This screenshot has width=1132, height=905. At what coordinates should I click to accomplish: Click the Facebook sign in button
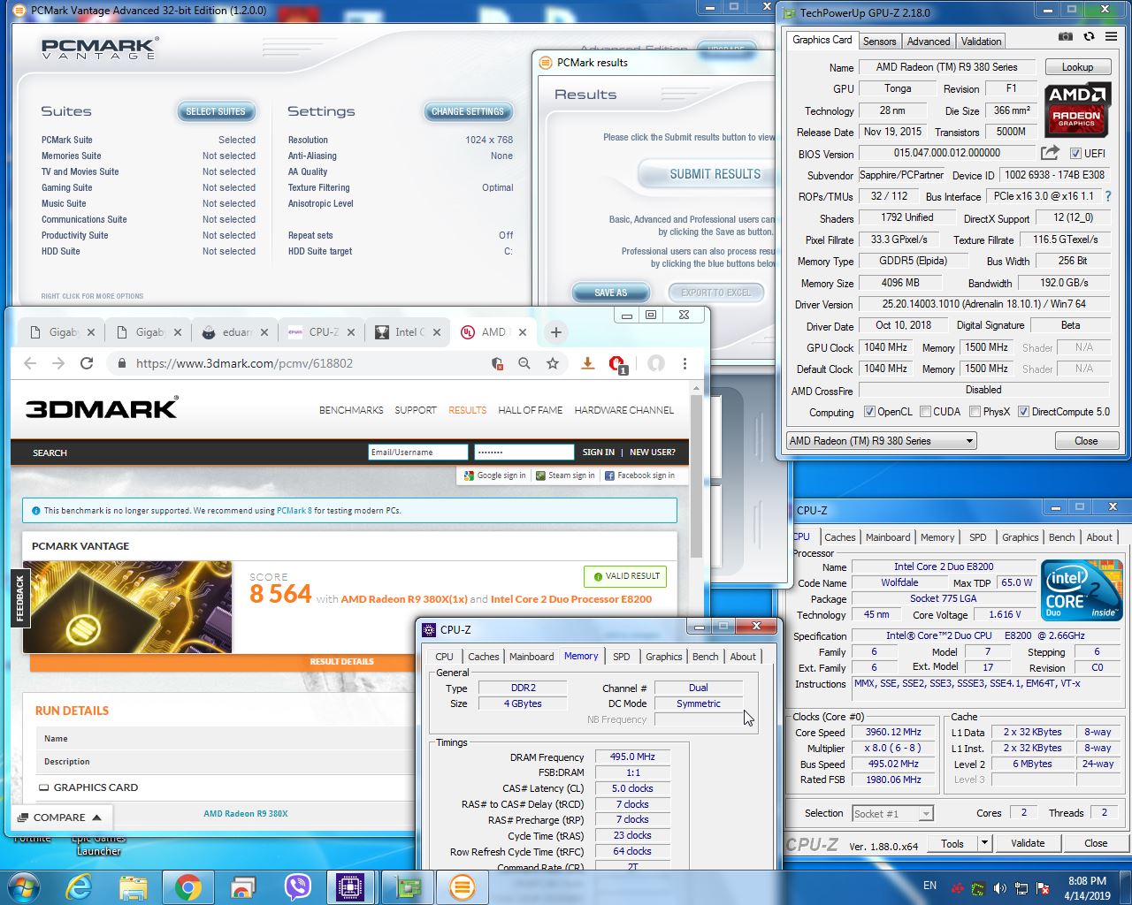coord(639,475)
